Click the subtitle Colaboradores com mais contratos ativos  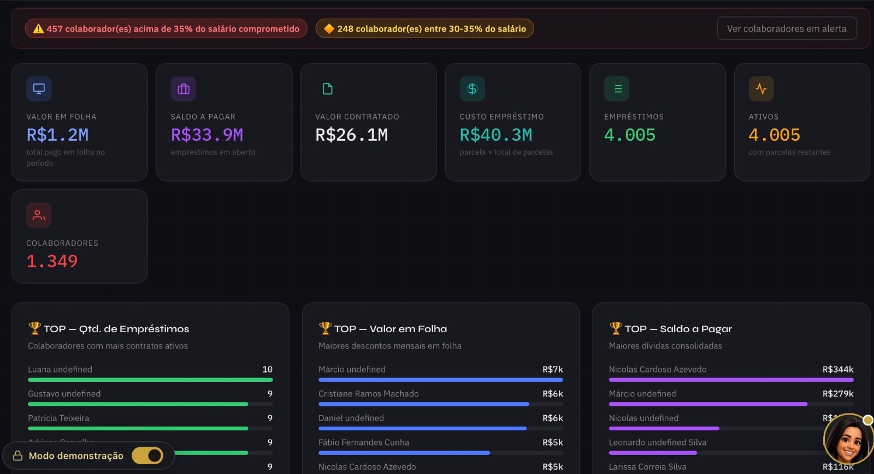click(x=108, y=346)
